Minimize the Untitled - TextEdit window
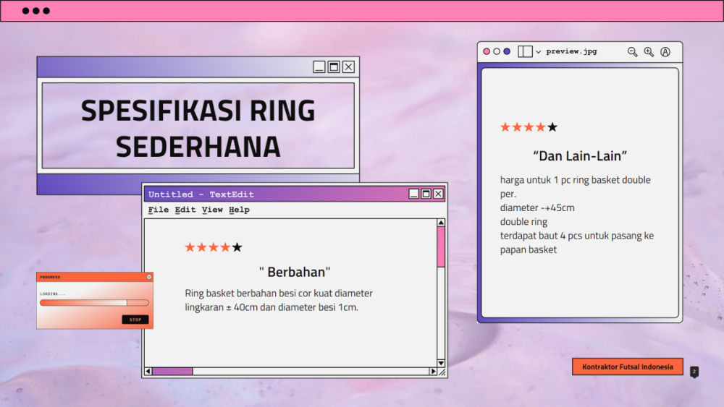 pos(413,194)
